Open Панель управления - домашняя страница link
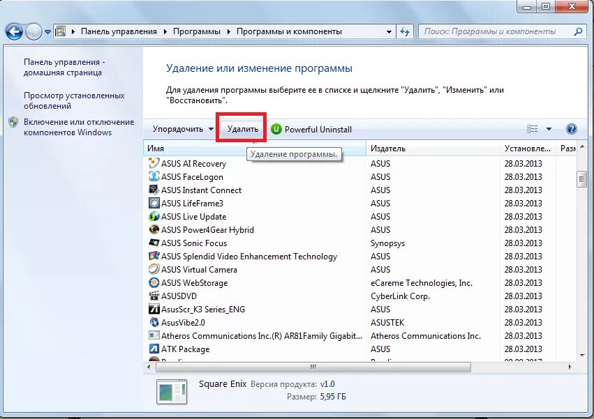594x419 pixels. coord(64,67)
